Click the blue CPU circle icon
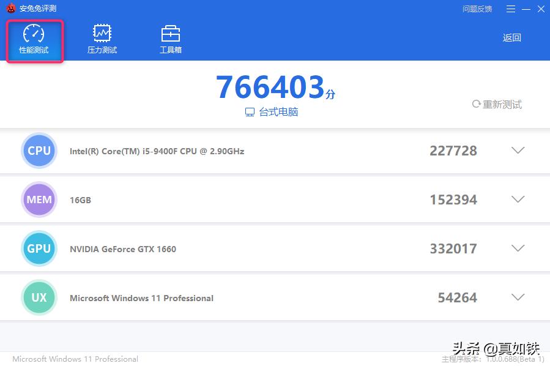This screenshot has height=366, width=550. tap(39, 151)
